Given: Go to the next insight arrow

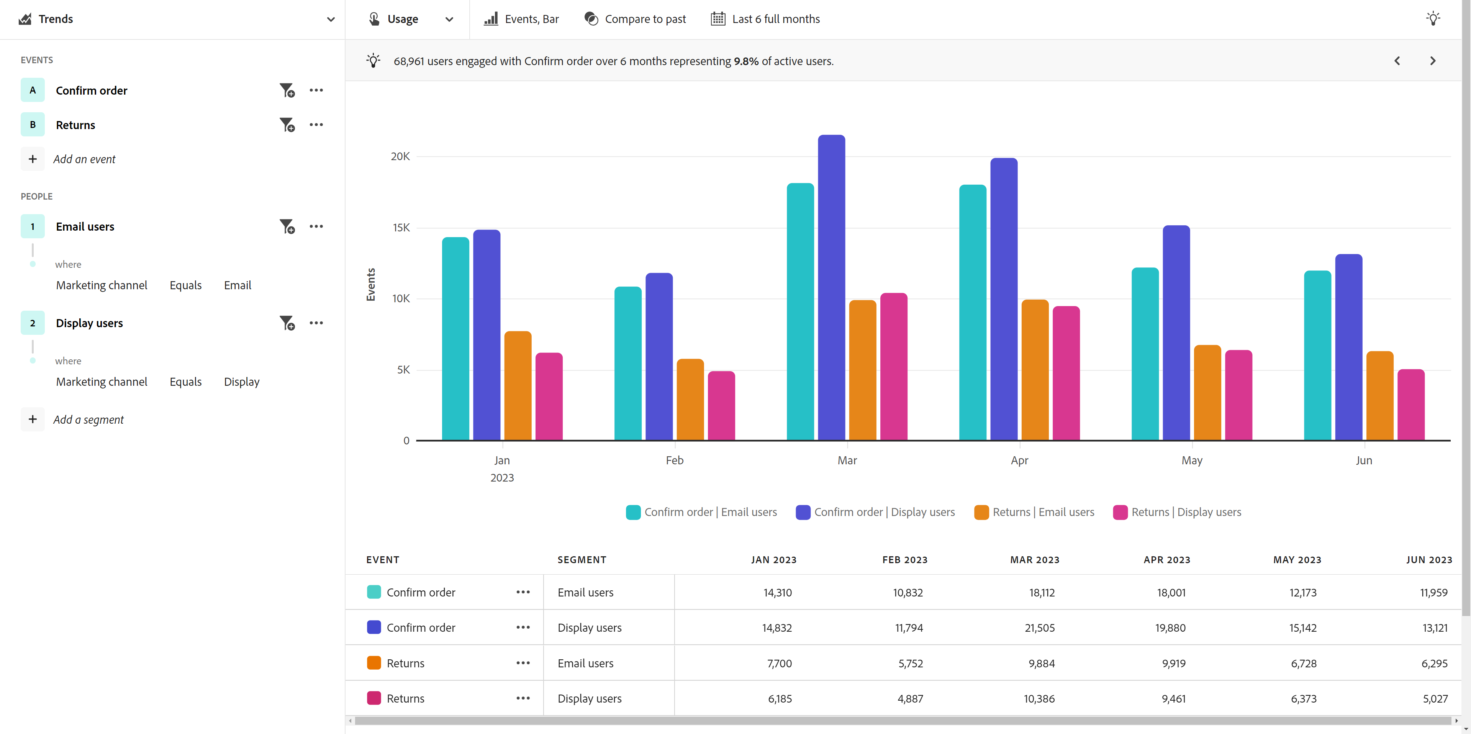Looking at the screenshot, I should point(1433,61).
